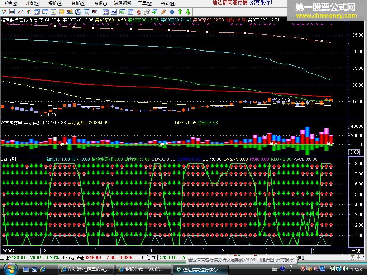This screenshot has height=275, width=367.
Task: Click the X100 volume scale button
Action: coord(354,152)
